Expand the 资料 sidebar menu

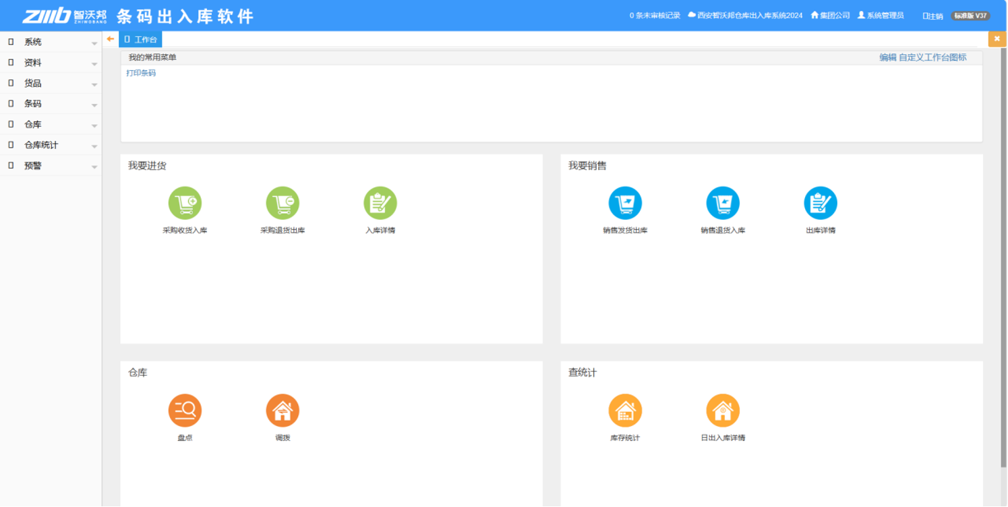point(51,63)
